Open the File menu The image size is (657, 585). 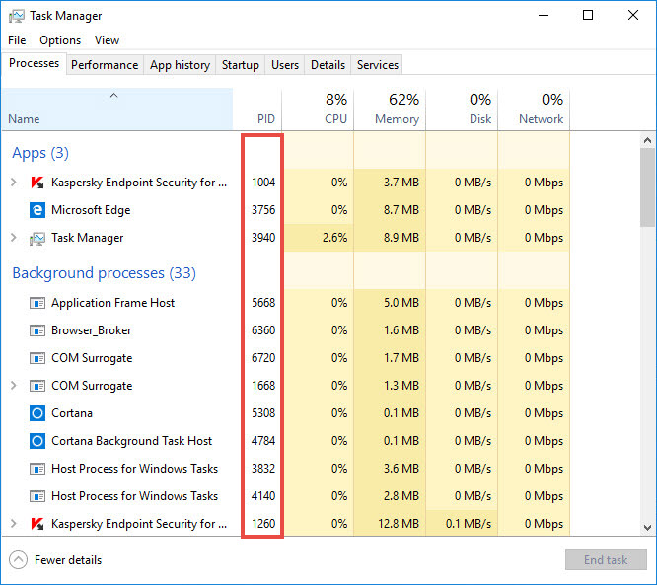click(17, 40)
